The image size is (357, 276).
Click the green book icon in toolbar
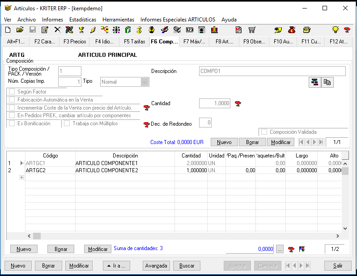coord(128,30)
